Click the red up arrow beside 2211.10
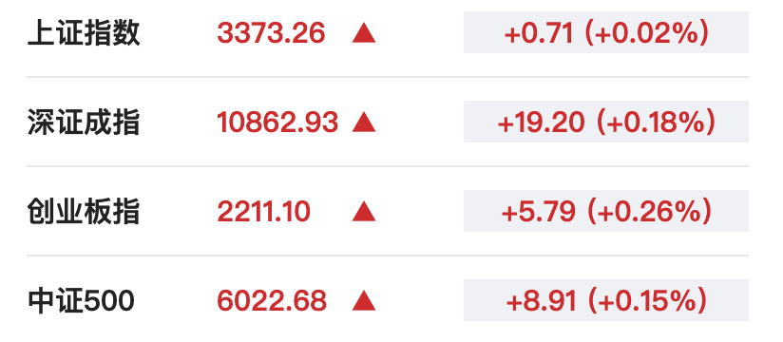This screenshot has width=783, height=342. coord(364,212)
